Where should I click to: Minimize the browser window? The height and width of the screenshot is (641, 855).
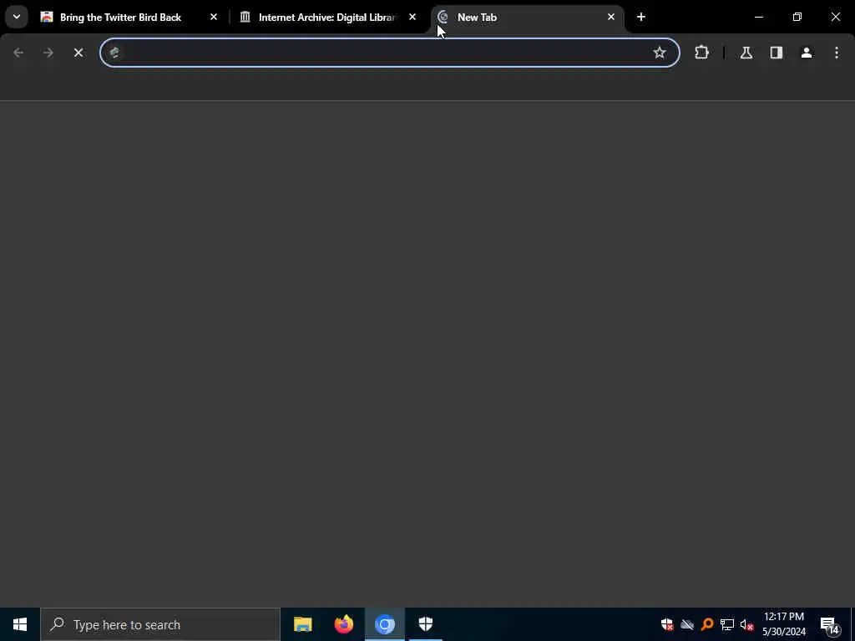point(758,18)
